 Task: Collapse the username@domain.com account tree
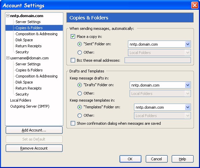(x=8, y=58)
